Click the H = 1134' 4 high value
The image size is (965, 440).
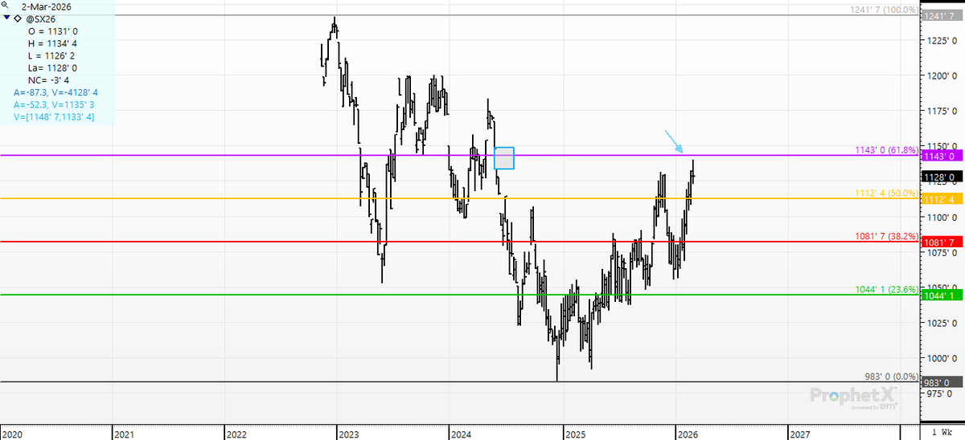click(x=53, y=43)
